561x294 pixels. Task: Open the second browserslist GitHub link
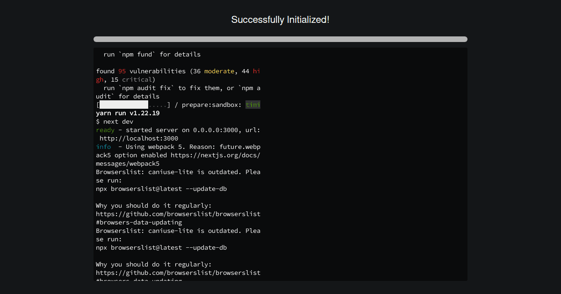178,273
